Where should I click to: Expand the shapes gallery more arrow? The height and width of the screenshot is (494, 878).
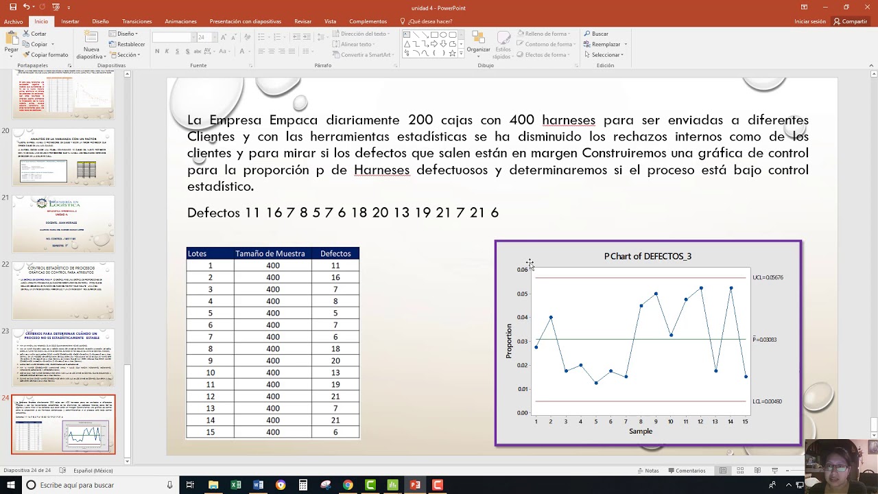(462, 54)
